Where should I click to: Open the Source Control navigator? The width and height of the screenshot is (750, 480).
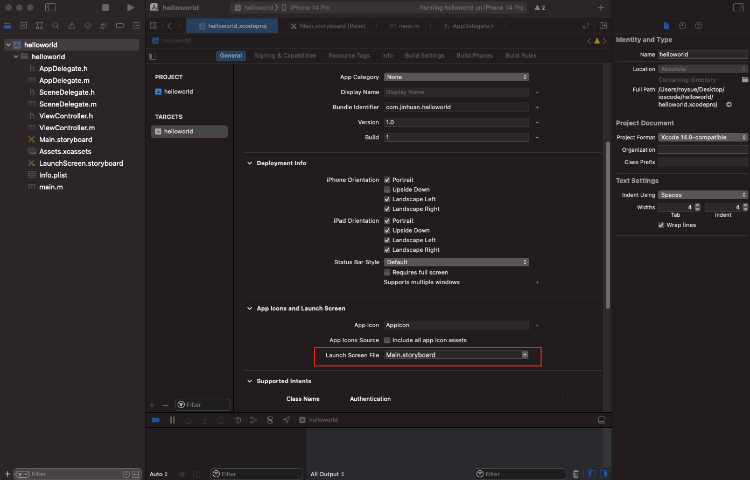[x=23, y=26]
